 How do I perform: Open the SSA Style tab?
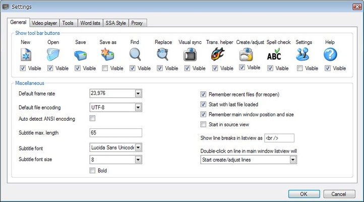(116, 23)
